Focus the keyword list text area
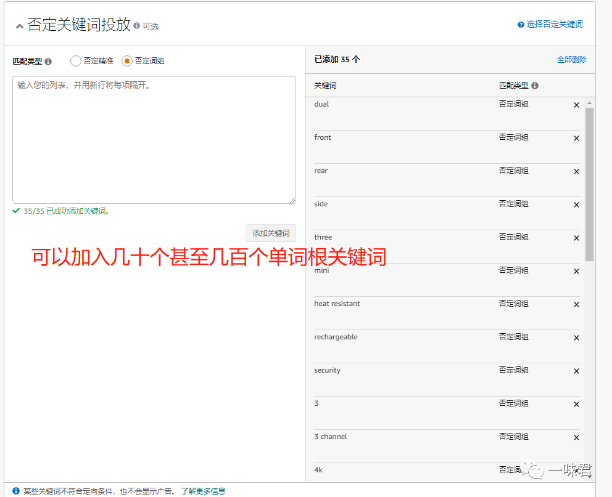The image size is (612, 497). click(x=154, y=140)
